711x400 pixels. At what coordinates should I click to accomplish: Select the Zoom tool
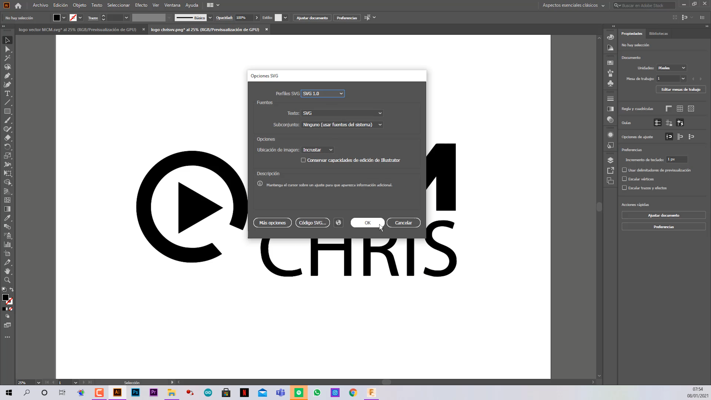pos(7,280)
